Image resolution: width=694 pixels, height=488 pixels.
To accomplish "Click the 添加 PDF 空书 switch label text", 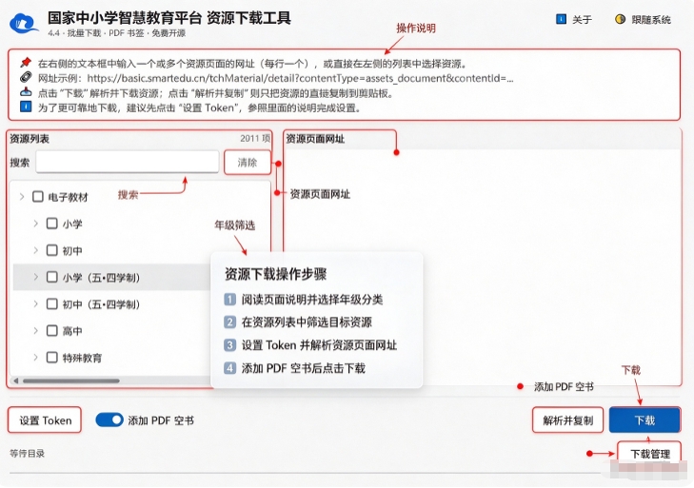I will pos(161,420).
